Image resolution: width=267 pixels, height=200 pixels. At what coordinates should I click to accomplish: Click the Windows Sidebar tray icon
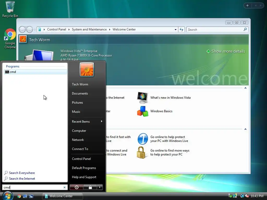(235, 196)
